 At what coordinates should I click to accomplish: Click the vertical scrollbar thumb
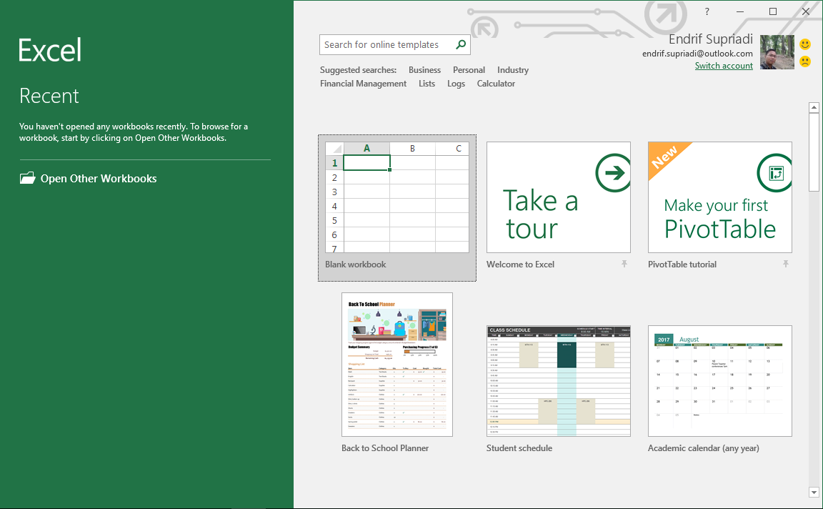(x=814, y=152)
